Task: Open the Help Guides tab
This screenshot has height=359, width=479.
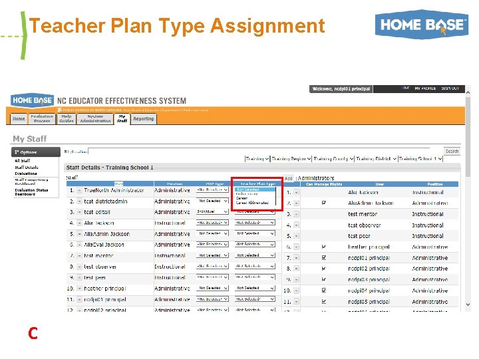Action: tap(67, 119)
